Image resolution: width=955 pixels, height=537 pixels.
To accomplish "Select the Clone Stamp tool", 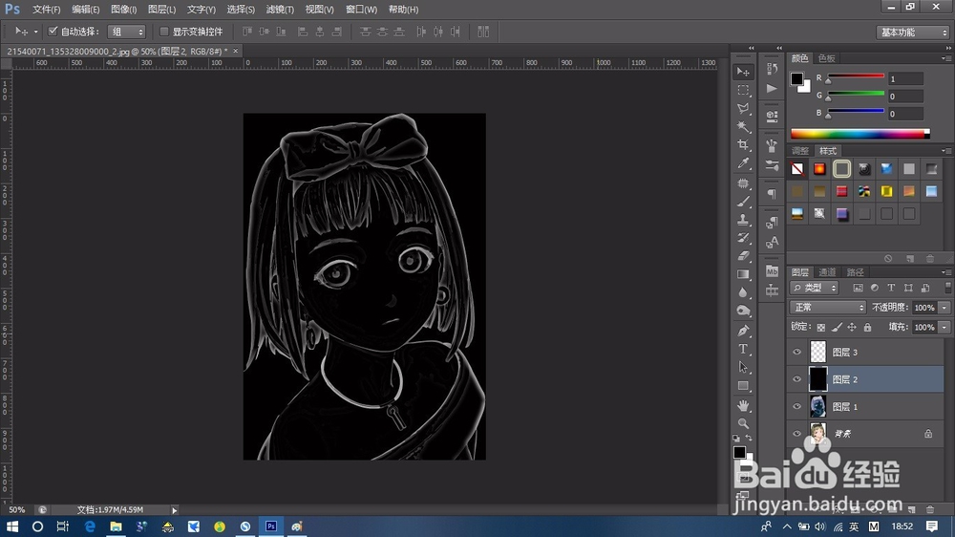I will point(743,220).
